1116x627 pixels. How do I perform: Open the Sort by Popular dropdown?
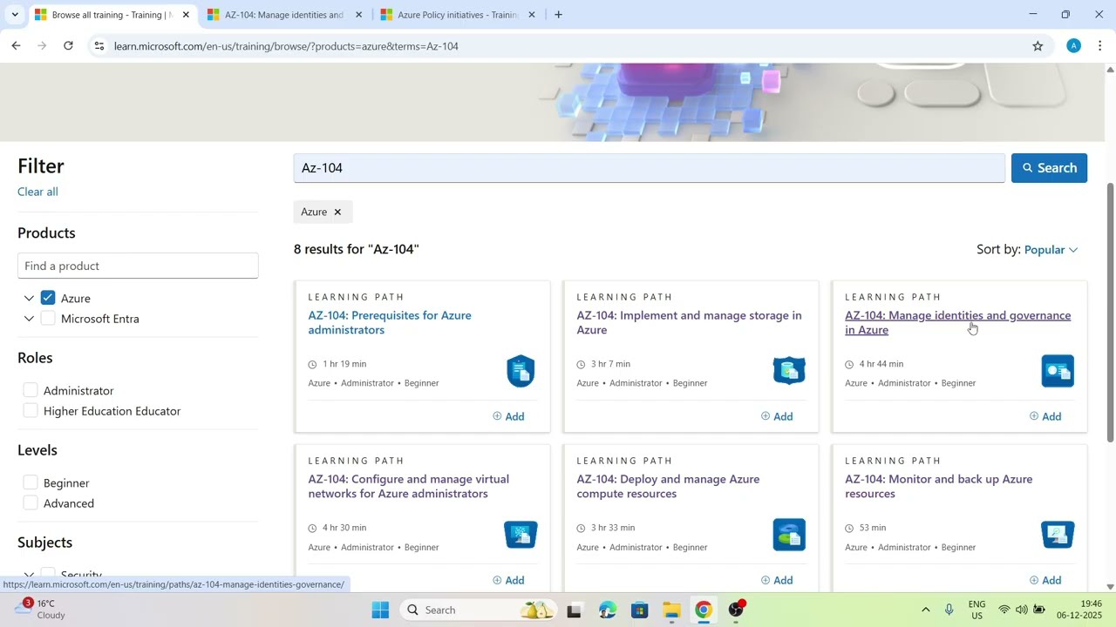click(x=1051, y=250)
